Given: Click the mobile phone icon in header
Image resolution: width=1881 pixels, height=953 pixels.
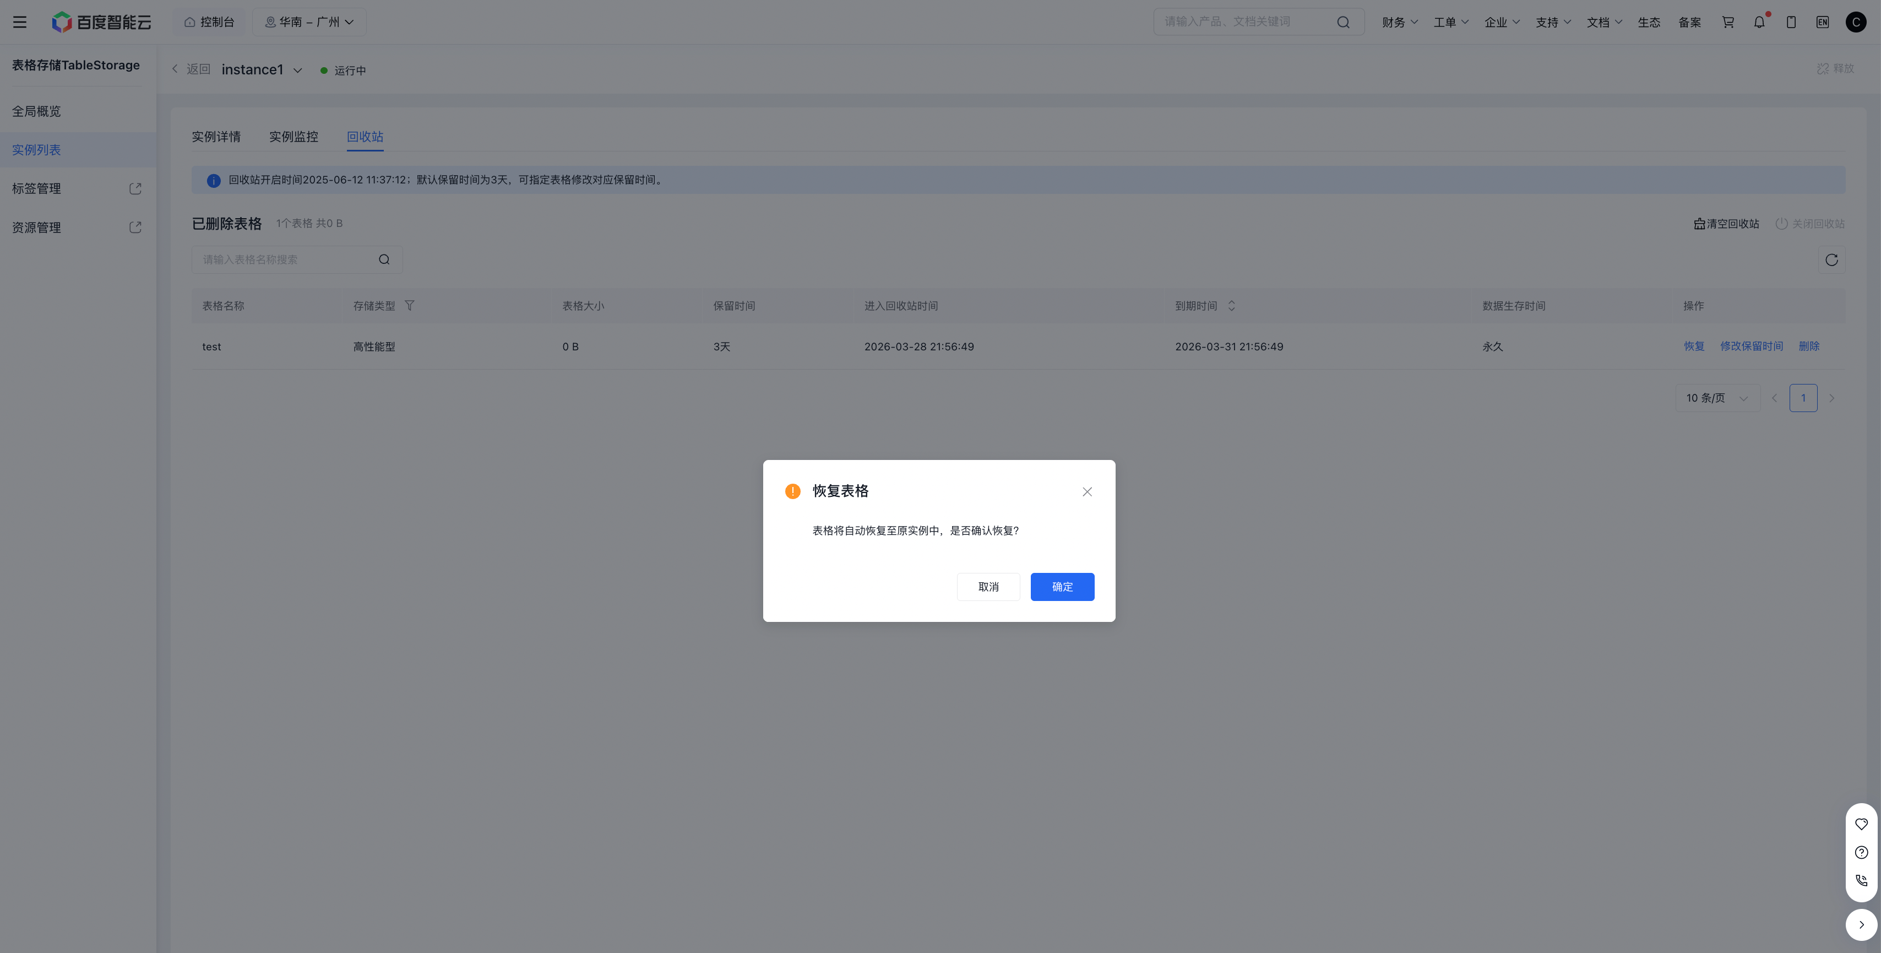Looking at the screenshot, I should [x=1791, y=22].
